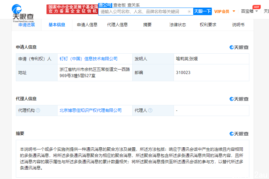The height and width of the screenshot is (179, 269).
Task: Select the 查公司 search mode
Action: tap(105, 5)
